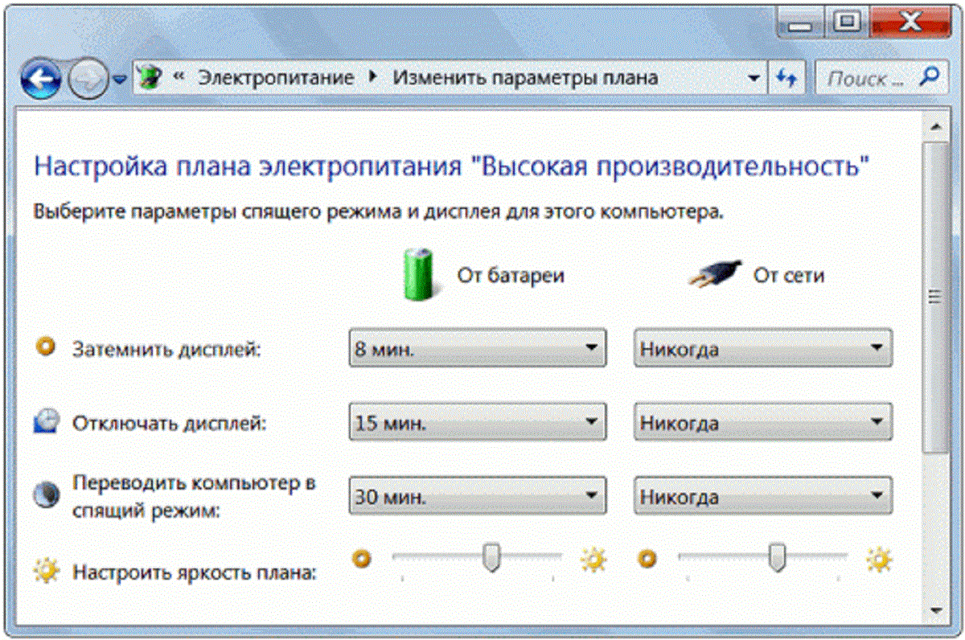The width and height of the screenshot is (965, 640).
Task: Click the refresh arrows icon beside address bar
Action: coord(786,78)
